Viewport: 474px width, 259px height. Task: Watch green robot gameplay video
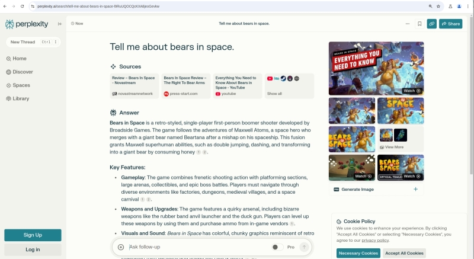pyautogui.click(x=352, y=168)
